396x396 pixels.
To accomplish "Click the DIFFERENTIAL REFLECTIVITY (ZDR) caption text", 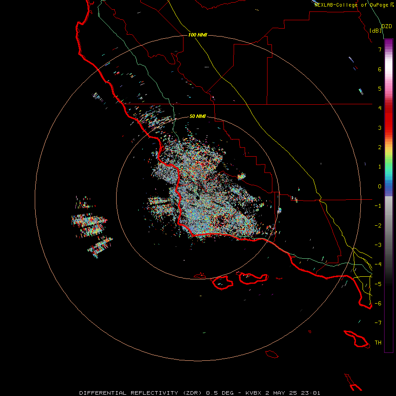I will (141, 393).
